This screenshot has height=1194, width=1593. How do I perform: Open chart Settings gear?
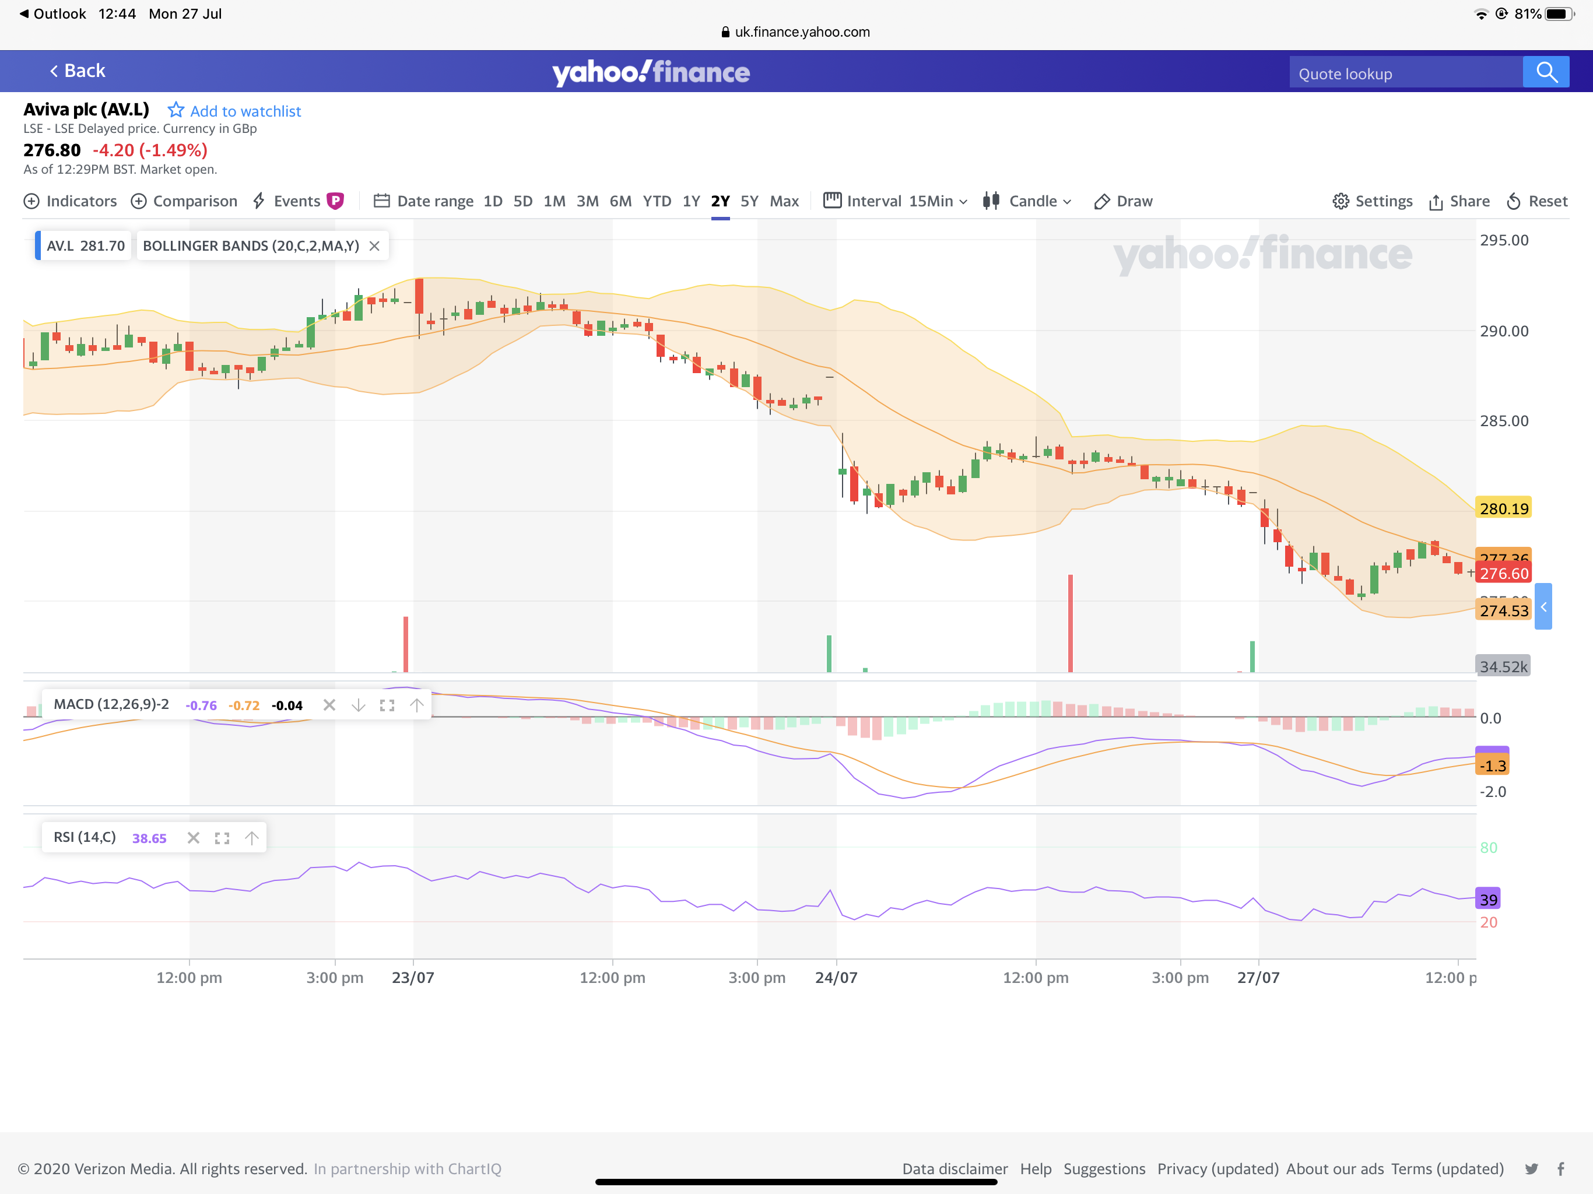click(1372, 201)
